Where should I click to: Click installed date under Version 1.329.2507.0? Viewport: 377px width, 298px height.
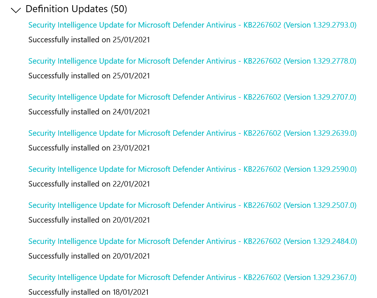coord(89,220)
